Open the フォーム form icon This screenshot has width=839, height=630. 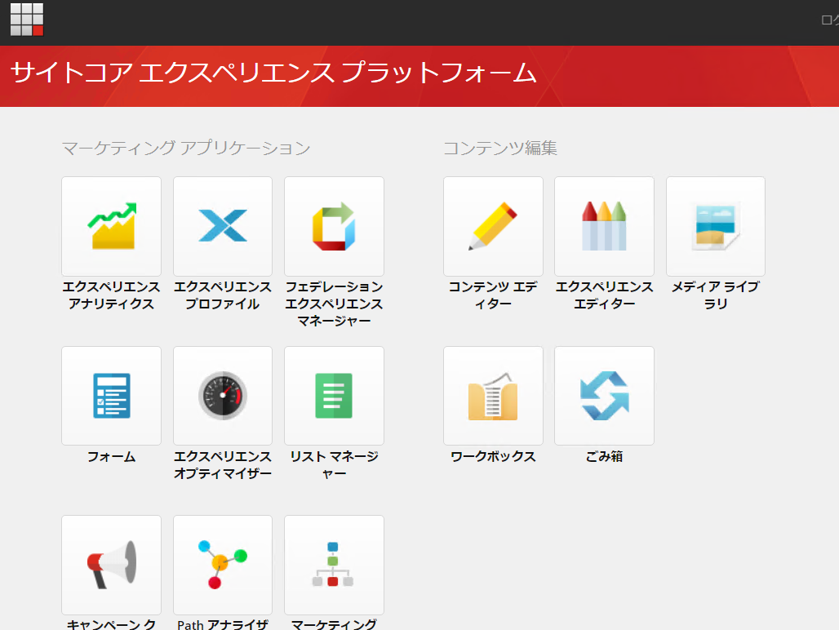pyautogui.click(x=111, y=396)
